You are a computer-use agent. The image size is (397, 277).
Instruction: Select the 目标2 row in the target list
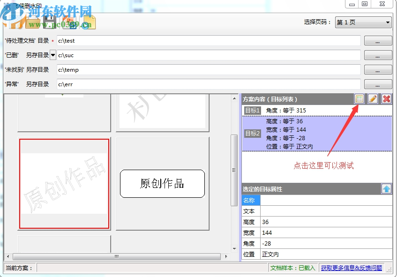(317, 134)
